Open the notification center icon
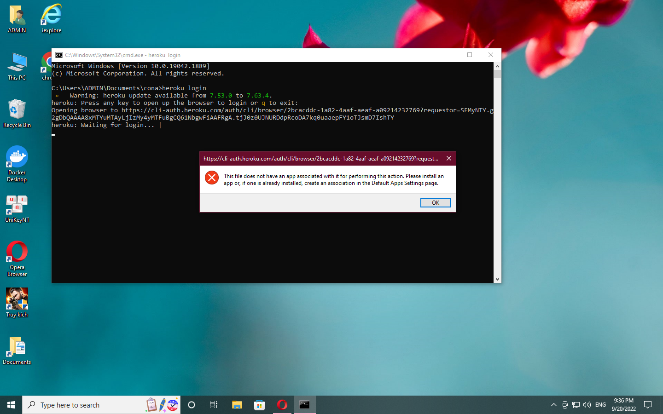663x414 pixels. coord(648,405)
